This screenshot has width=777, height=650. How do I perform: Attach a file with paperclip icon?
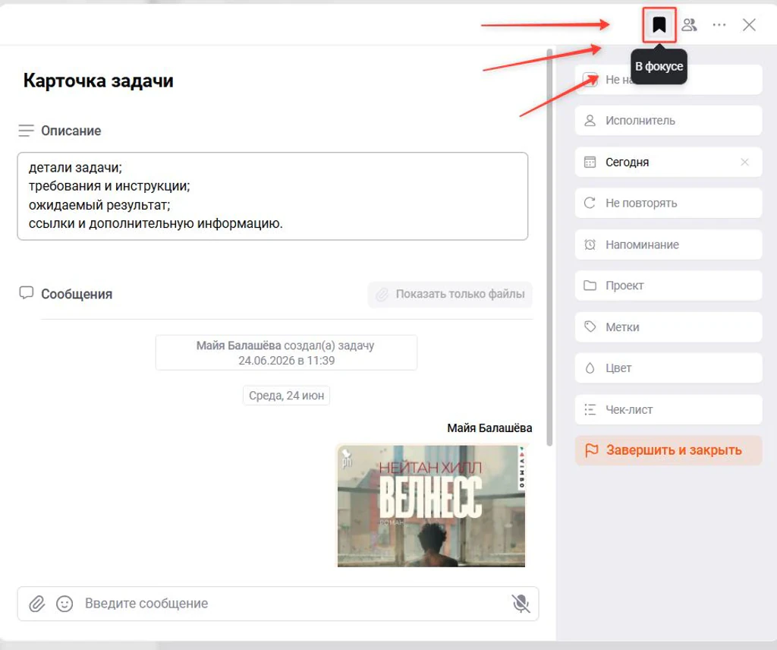coord(36,604)
